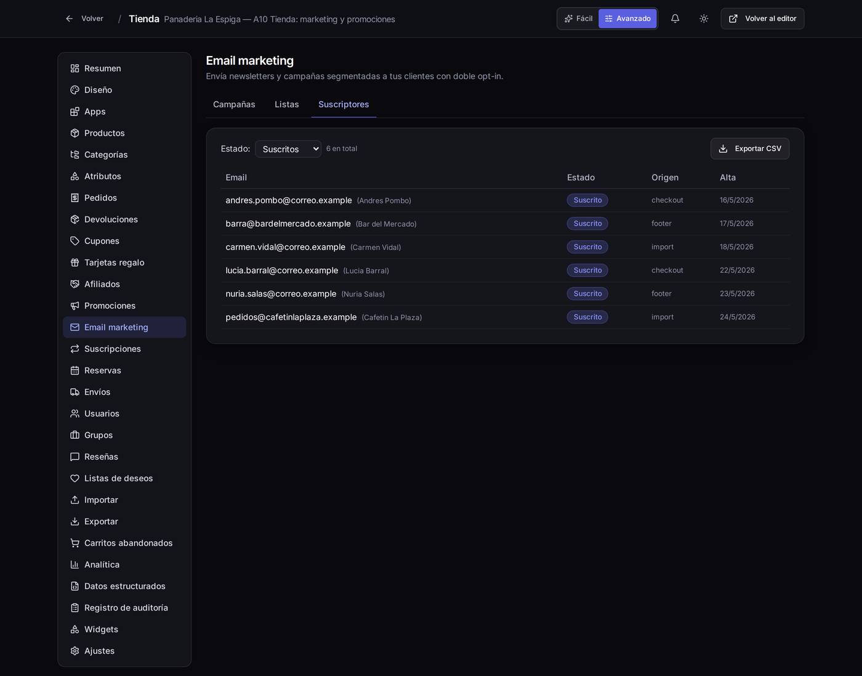Click date 22/5/2026
862x676 pixels.
tap(737, 271)
